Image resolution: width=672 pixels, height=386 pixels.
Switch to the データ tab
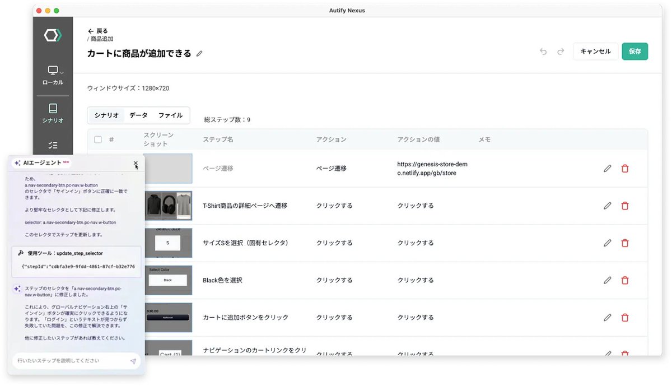(138, 114)
